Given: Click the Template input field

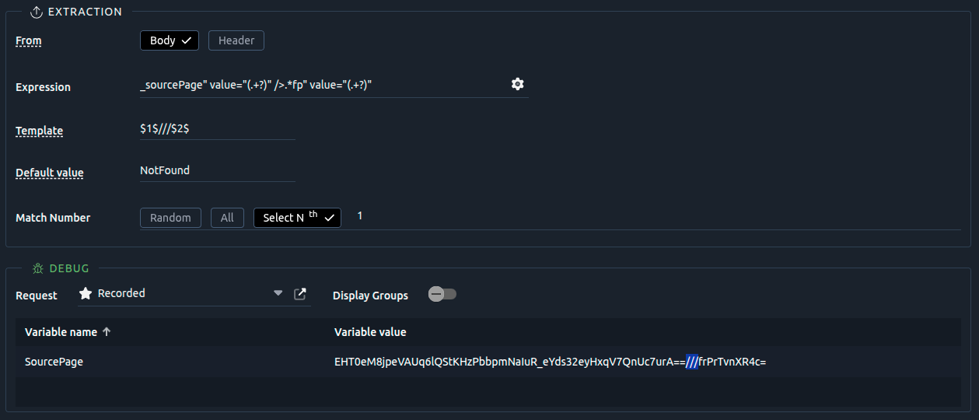Looking at the screenshot, I should point(216,128).
